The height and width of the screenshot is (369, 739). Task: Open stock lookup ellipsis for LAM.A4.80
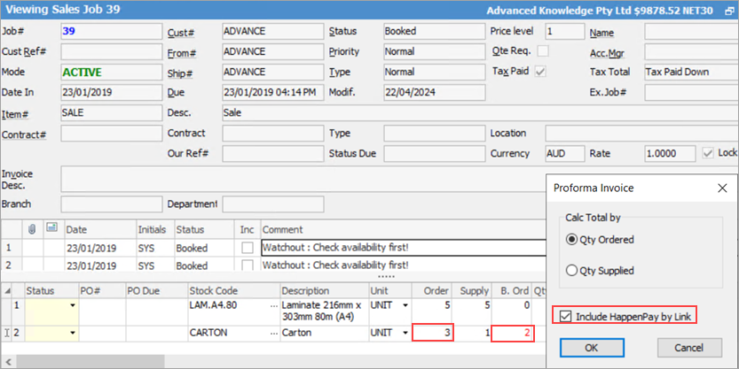pos(271,306)
